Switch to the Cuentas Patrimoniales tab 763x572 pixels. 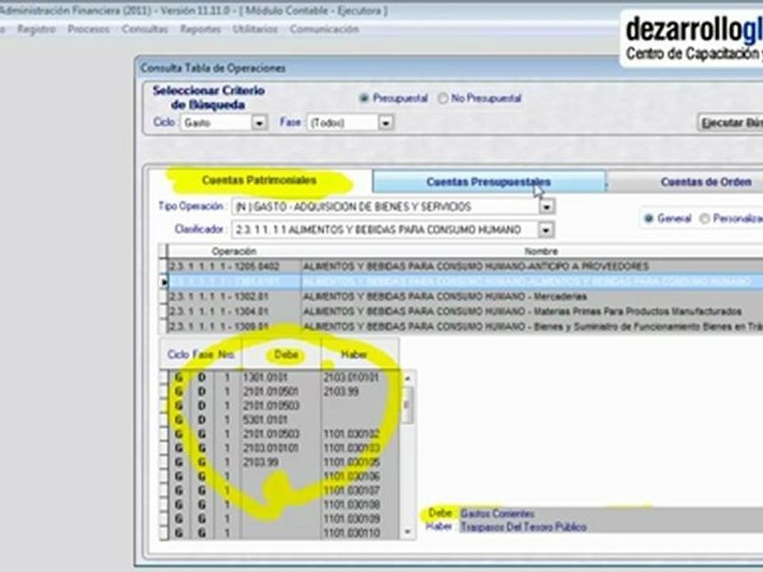pos(259,181)
